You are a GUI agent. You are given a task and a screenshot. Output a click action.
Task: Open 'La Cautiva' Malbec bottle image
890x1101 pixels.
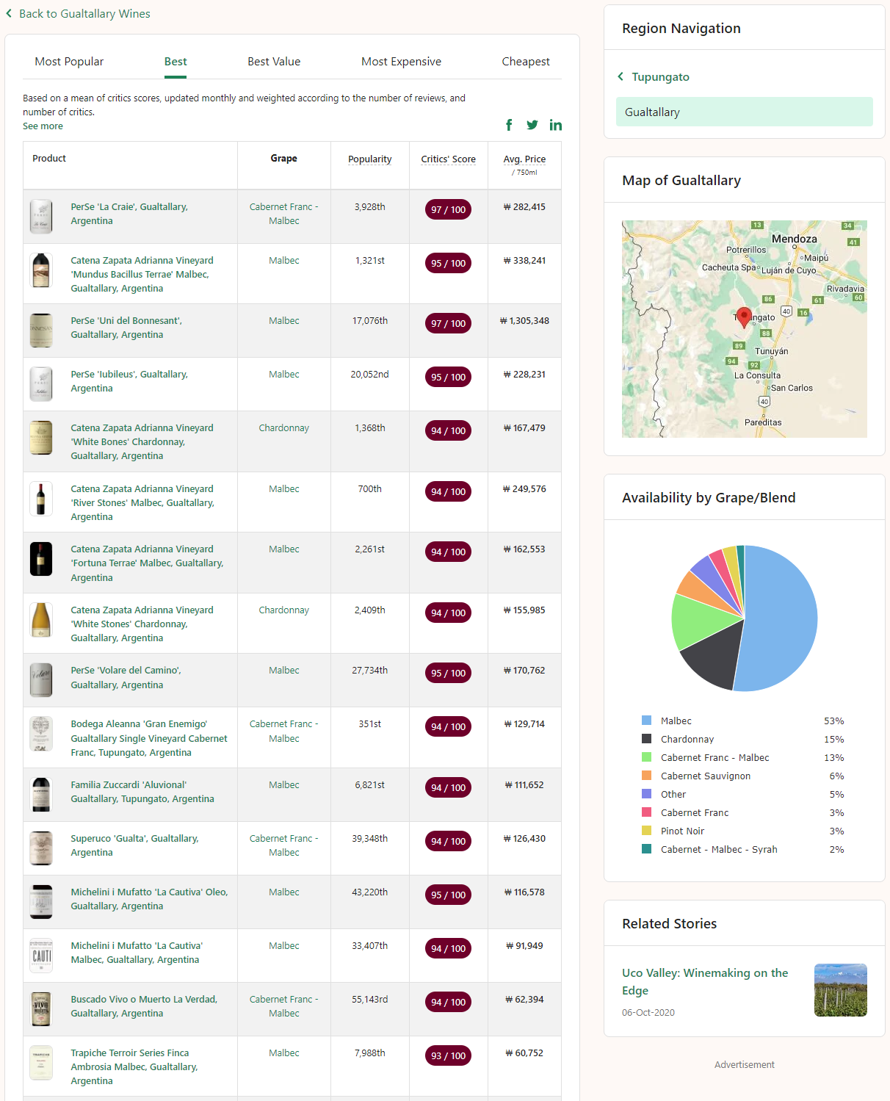tap(41, 956)
